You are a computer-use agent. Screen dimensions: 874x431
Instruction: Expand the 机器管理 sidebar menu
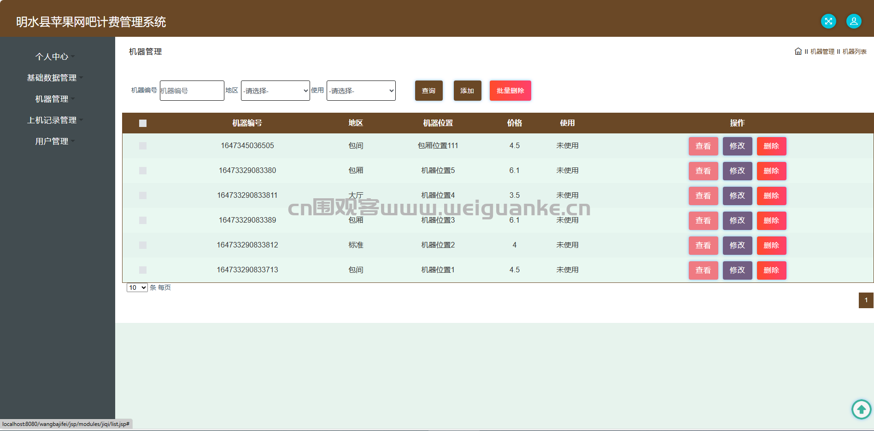click(55, 99)
